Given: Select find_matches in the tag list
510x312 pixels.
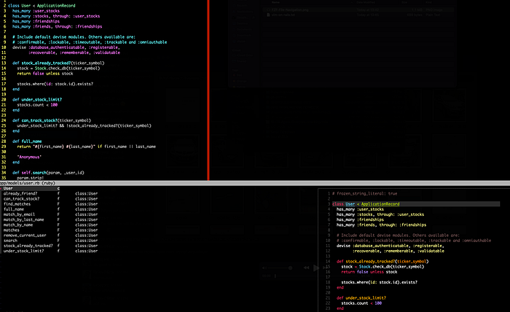Looking at the screenshot, I should [17, 204].
